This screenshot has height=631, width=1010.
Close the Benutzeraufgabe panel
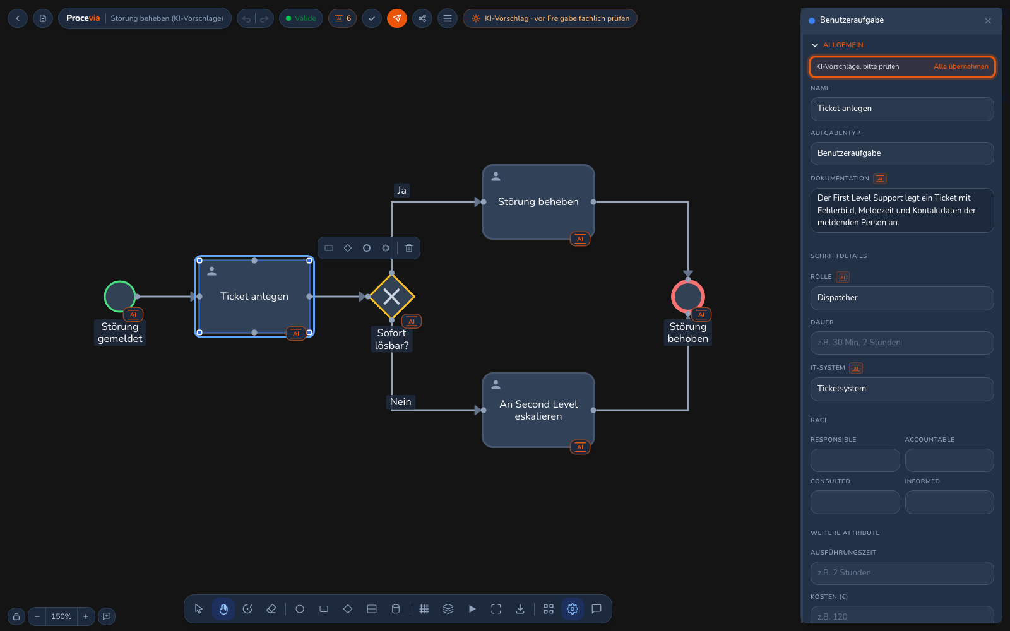click(988, 21)
